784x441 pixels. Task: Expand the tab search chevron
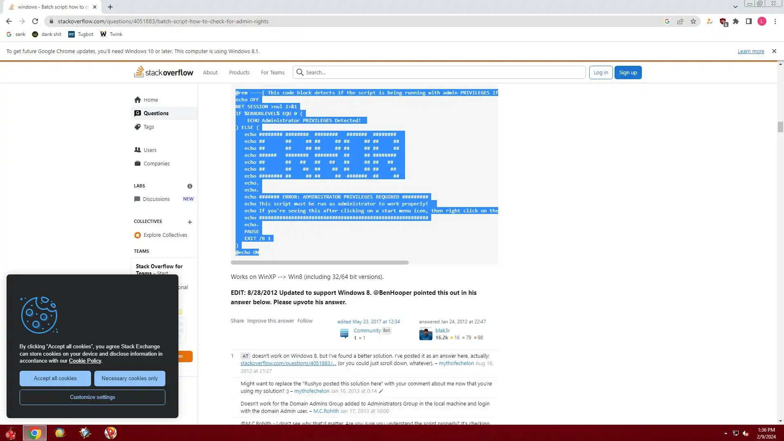click(735, 7)
